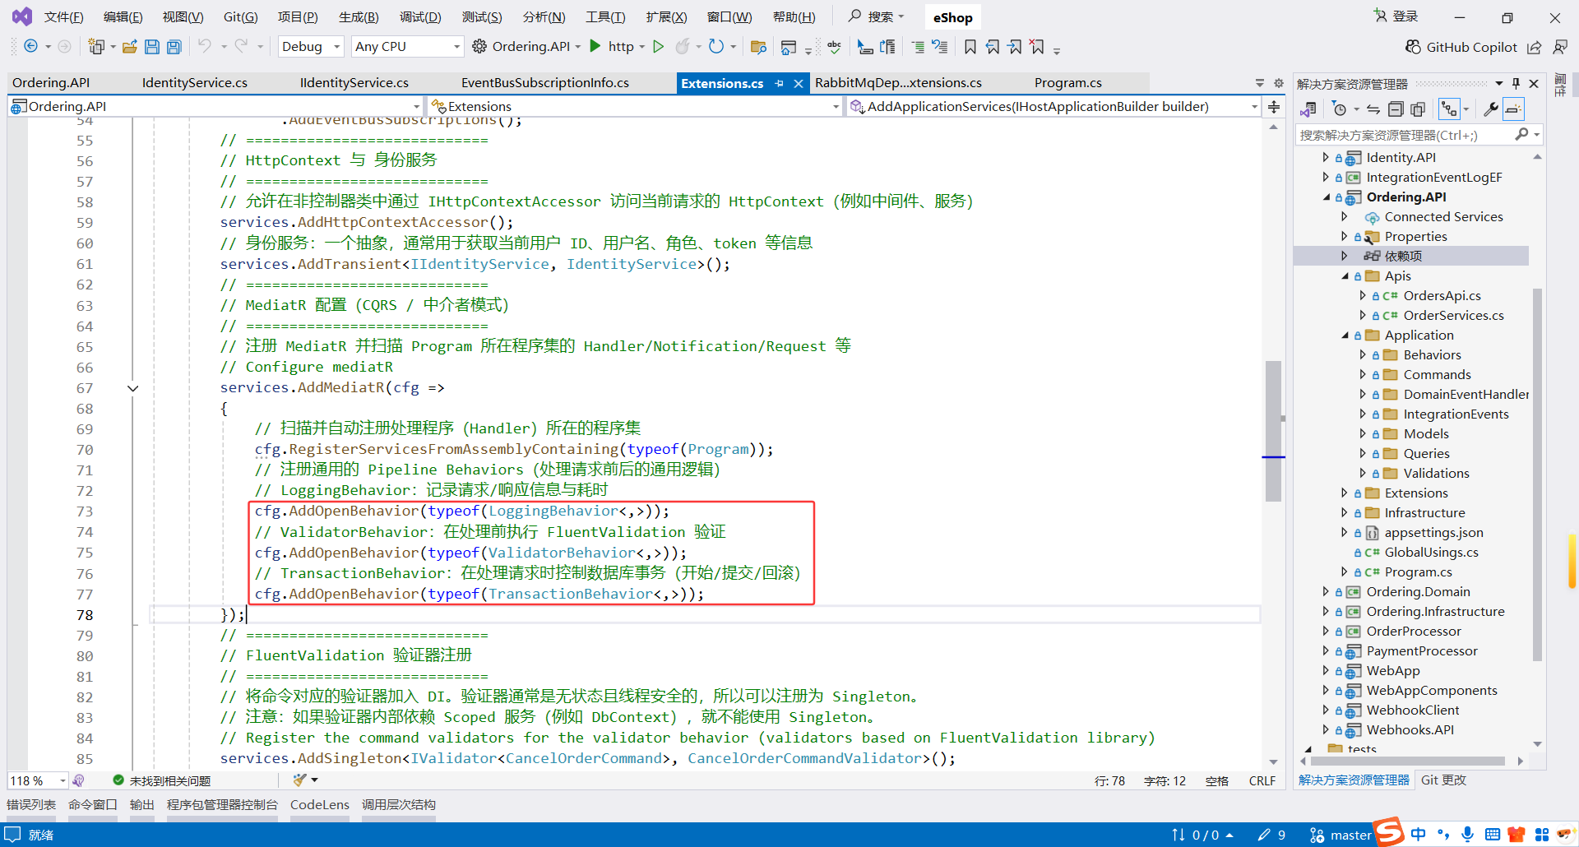Unpin the Extensions.cs tab
1579x847 pixels.
pyautogui.click(x=780, y=82)
